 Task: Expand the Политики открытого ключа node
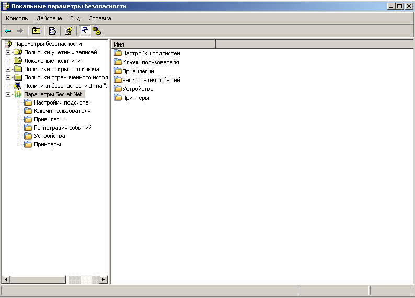coord(8,69)
